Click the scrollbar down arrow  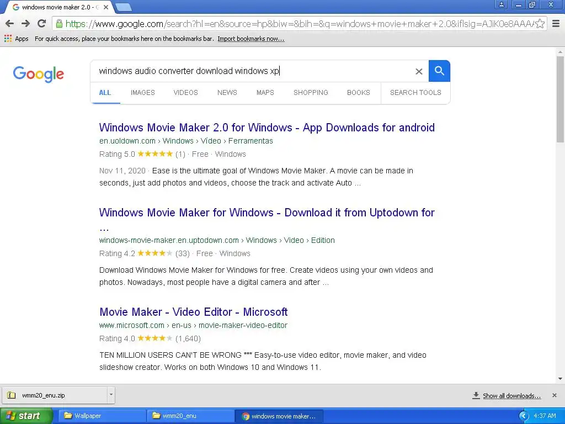tap(560, 379)
